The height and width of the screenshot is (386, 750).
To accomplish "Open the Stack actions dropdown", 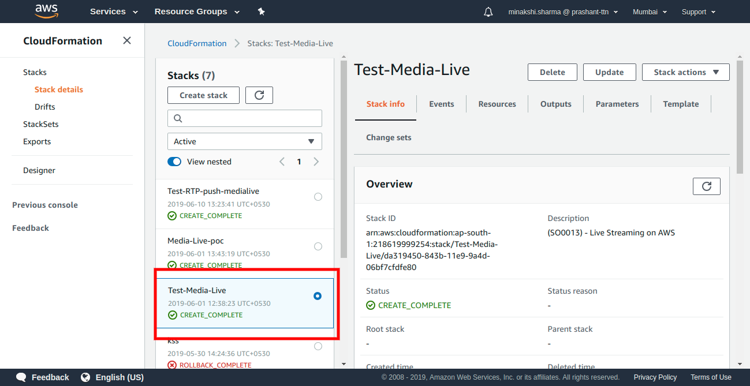I will [686, 72].
